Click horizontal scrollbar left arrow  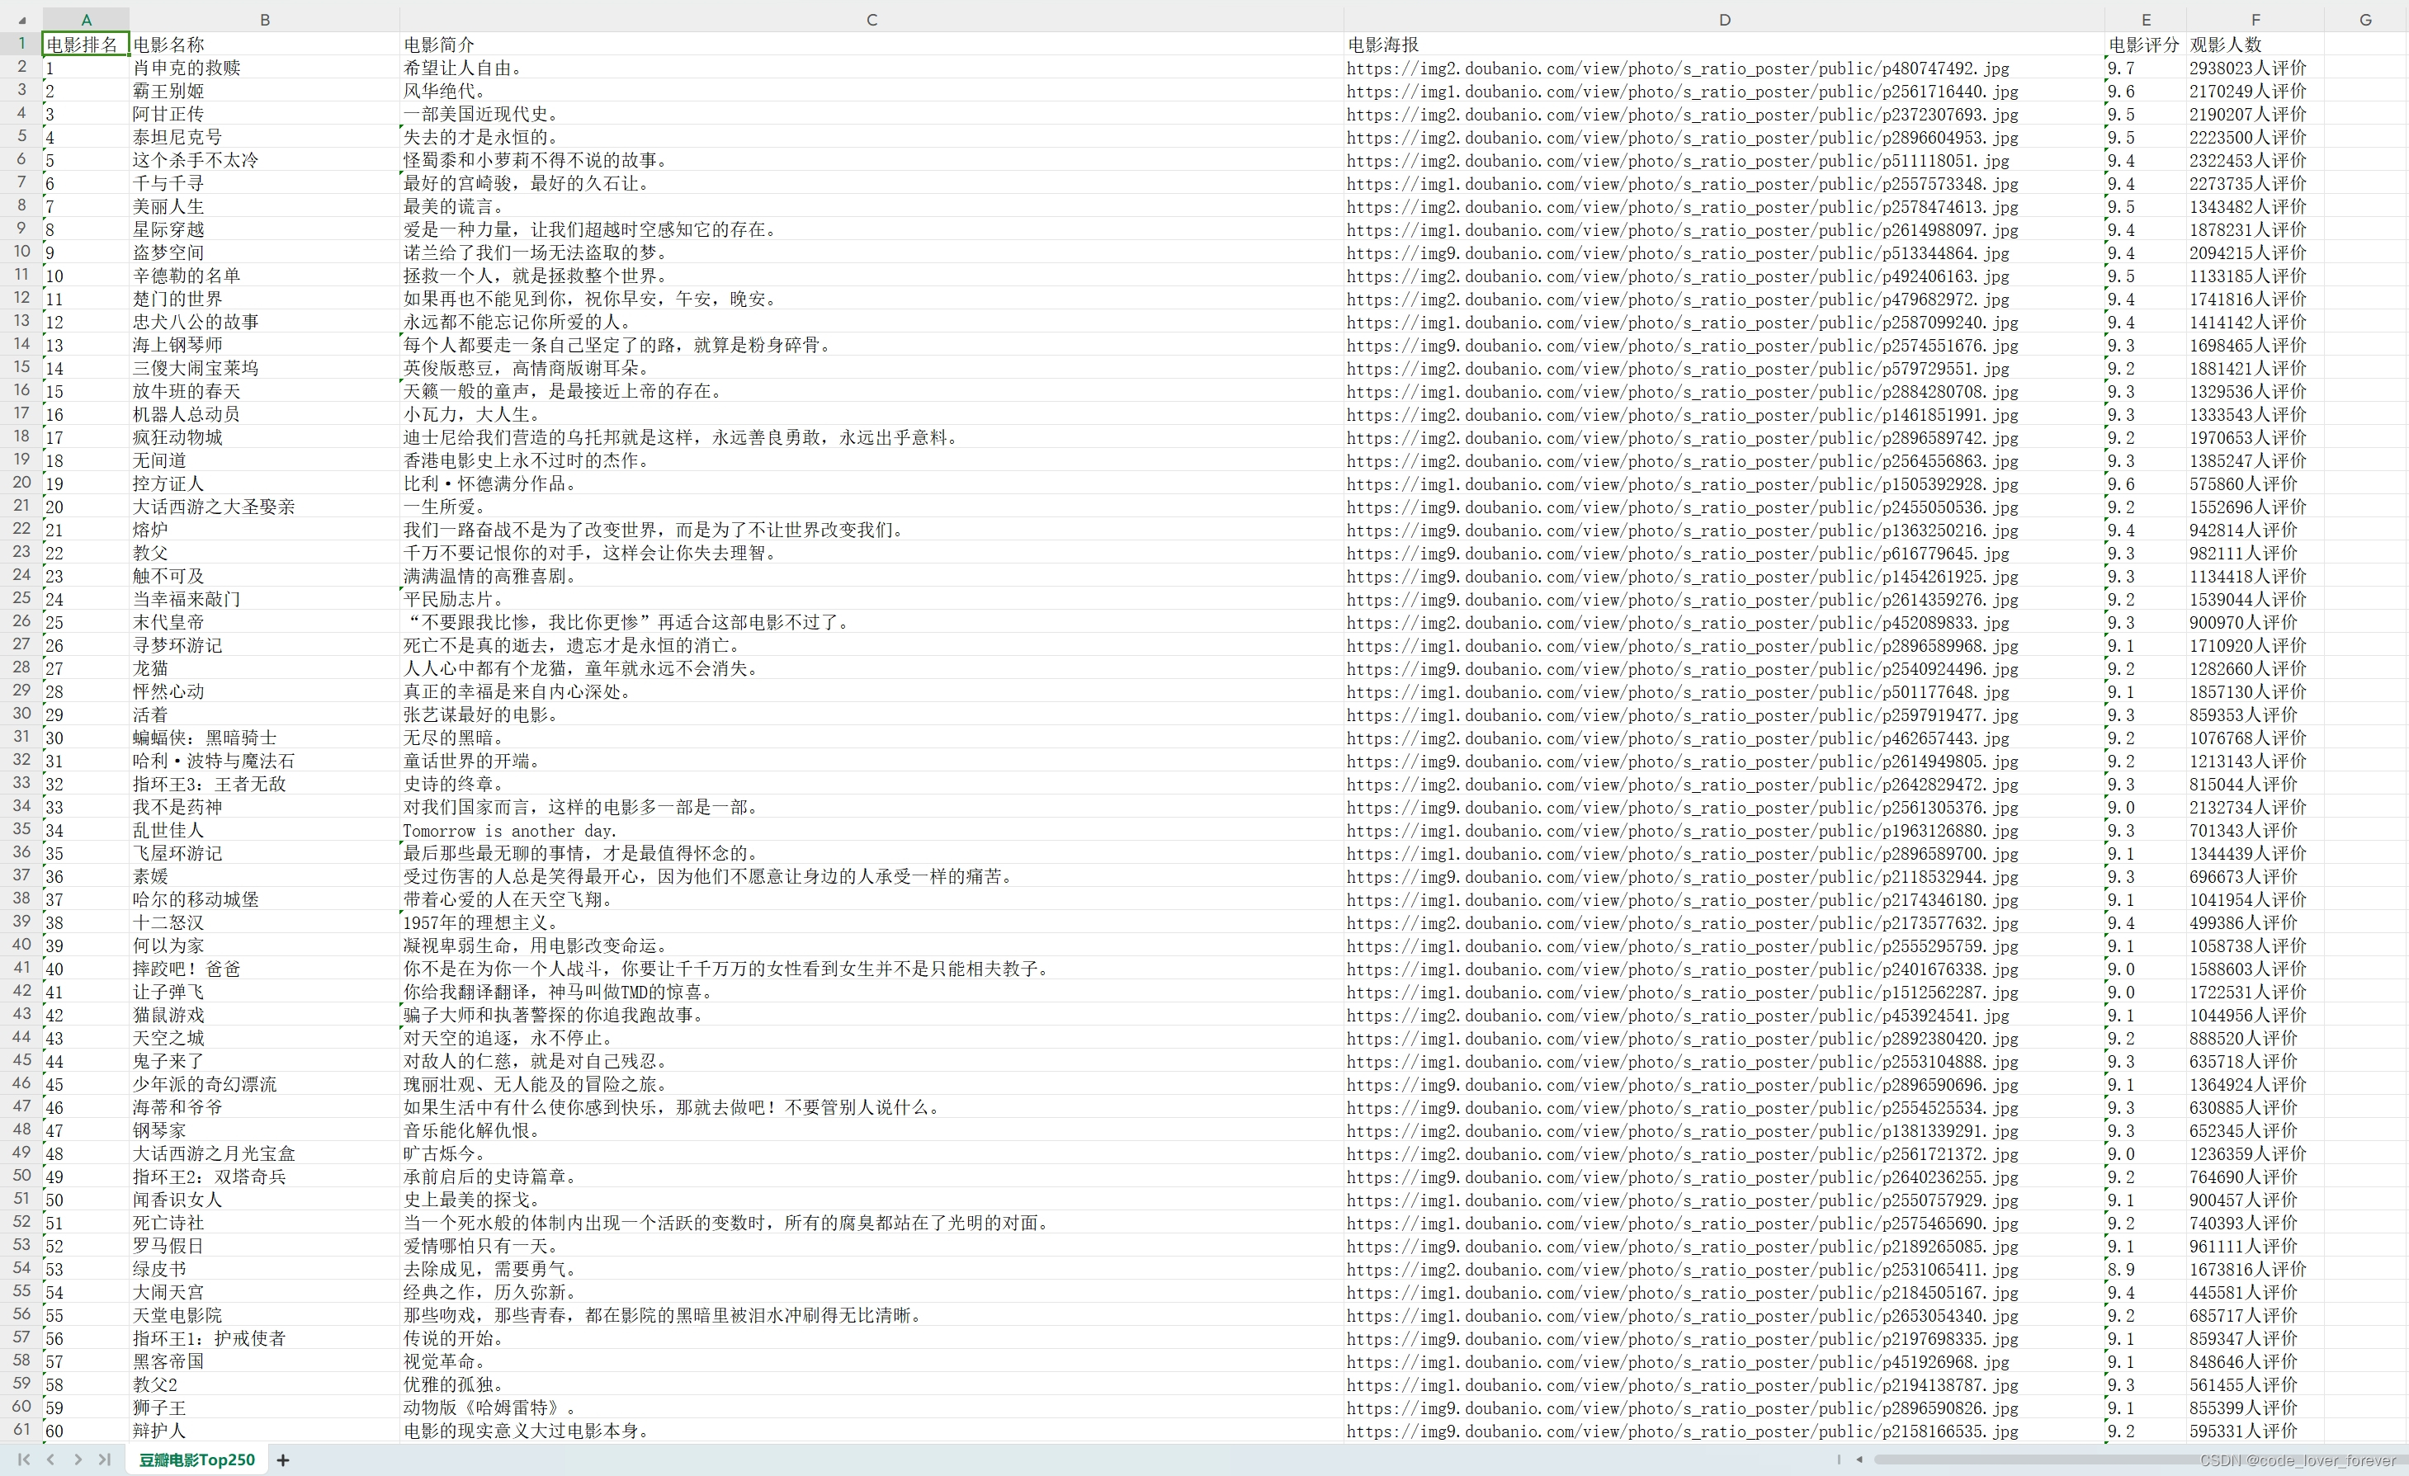[1859, 1459]
